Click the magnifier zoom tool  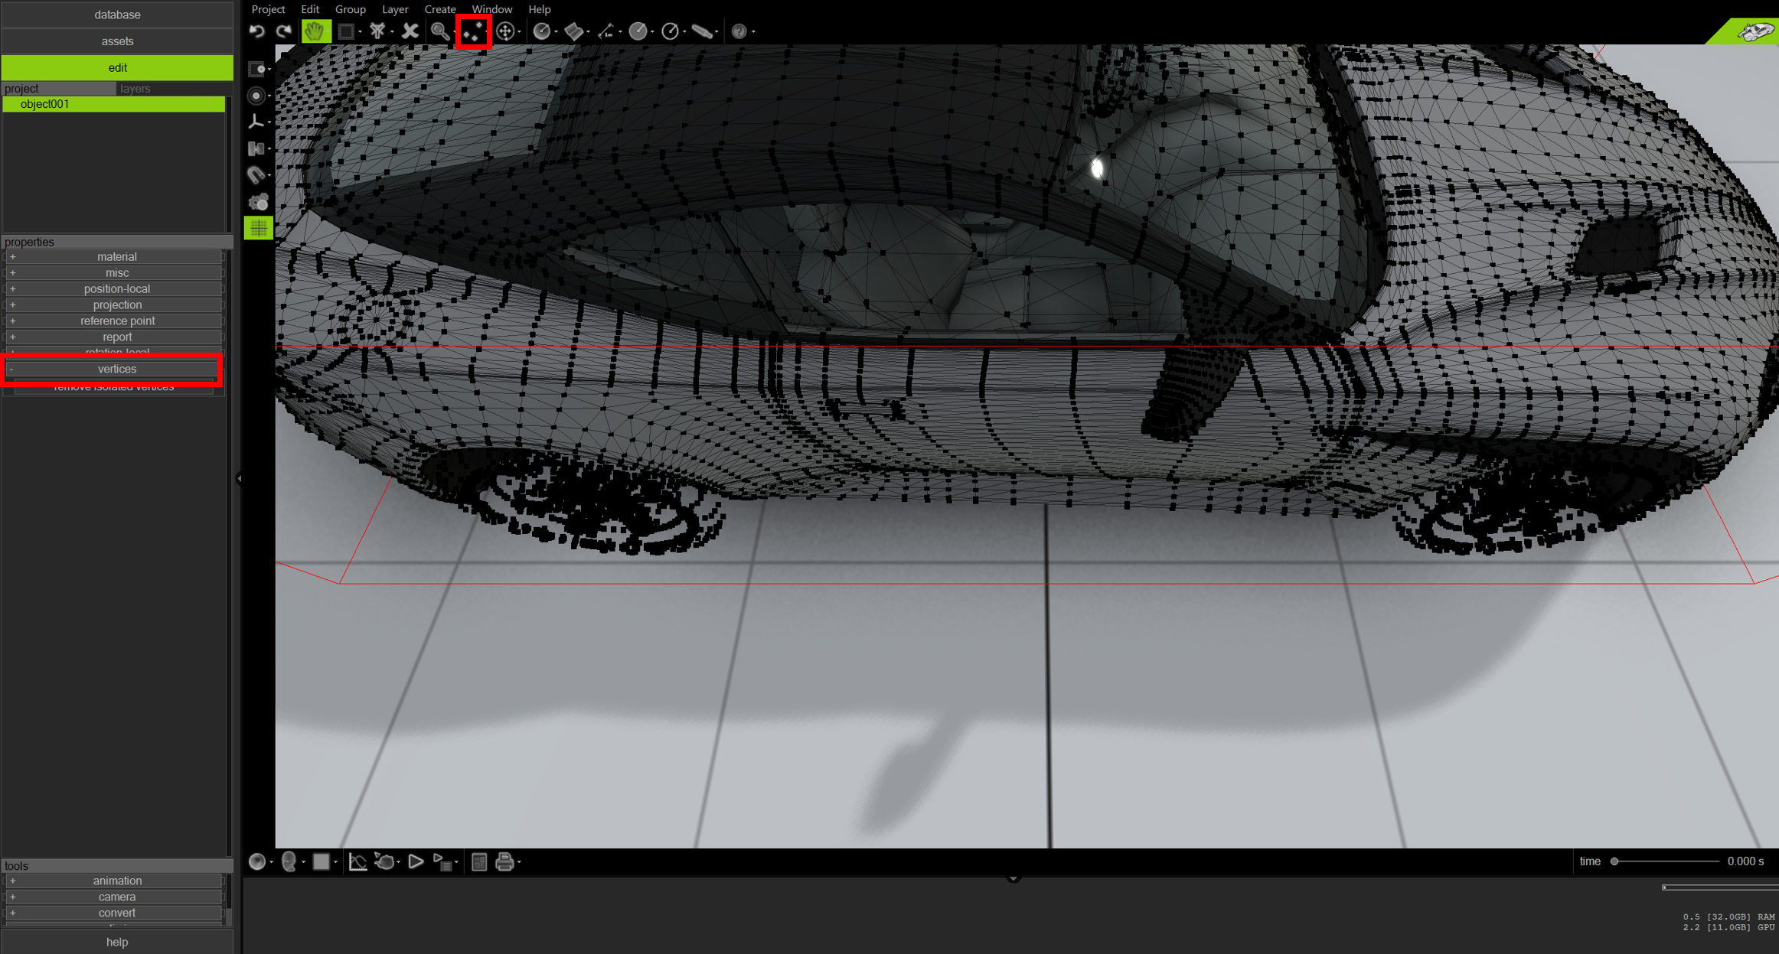[x=439, y=31]
